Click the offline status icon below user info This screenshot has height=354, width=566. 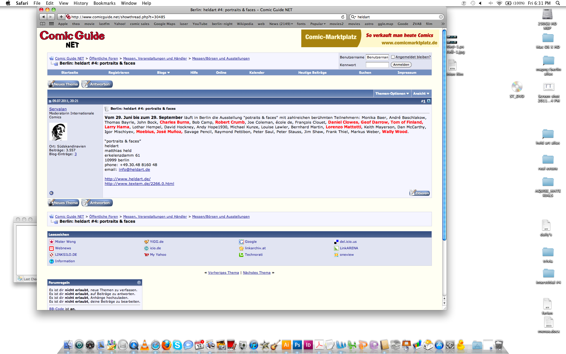click(51, 193)
